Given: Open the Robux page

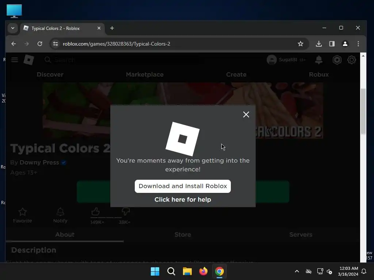Looking at the screenshot, I should 318,74.
